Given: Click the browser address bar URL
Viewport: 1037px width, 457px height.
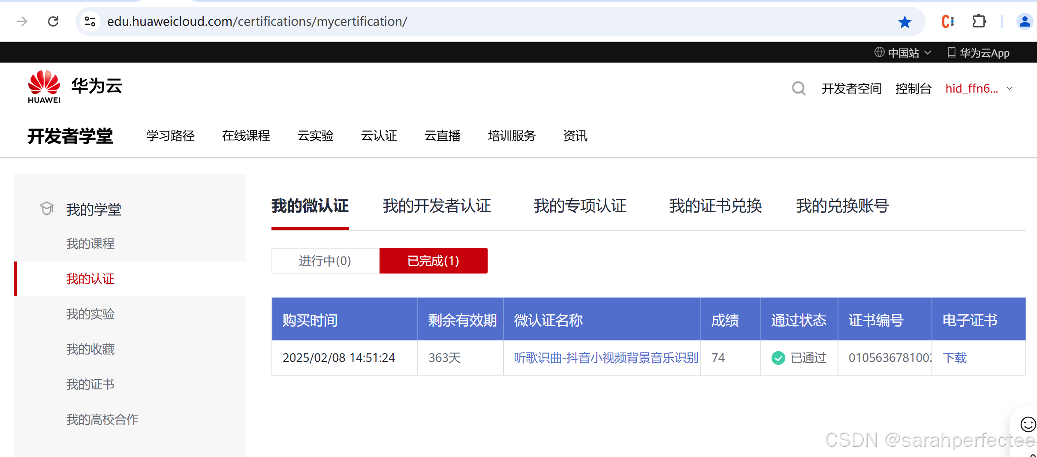Looking at the screenshot, I should [x=257, y=21].
